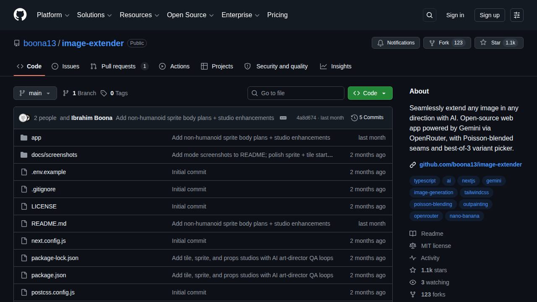Click the .env.example file icon
Image resolution: width=537 pixels, height=302 pixels.
point(24,172)
